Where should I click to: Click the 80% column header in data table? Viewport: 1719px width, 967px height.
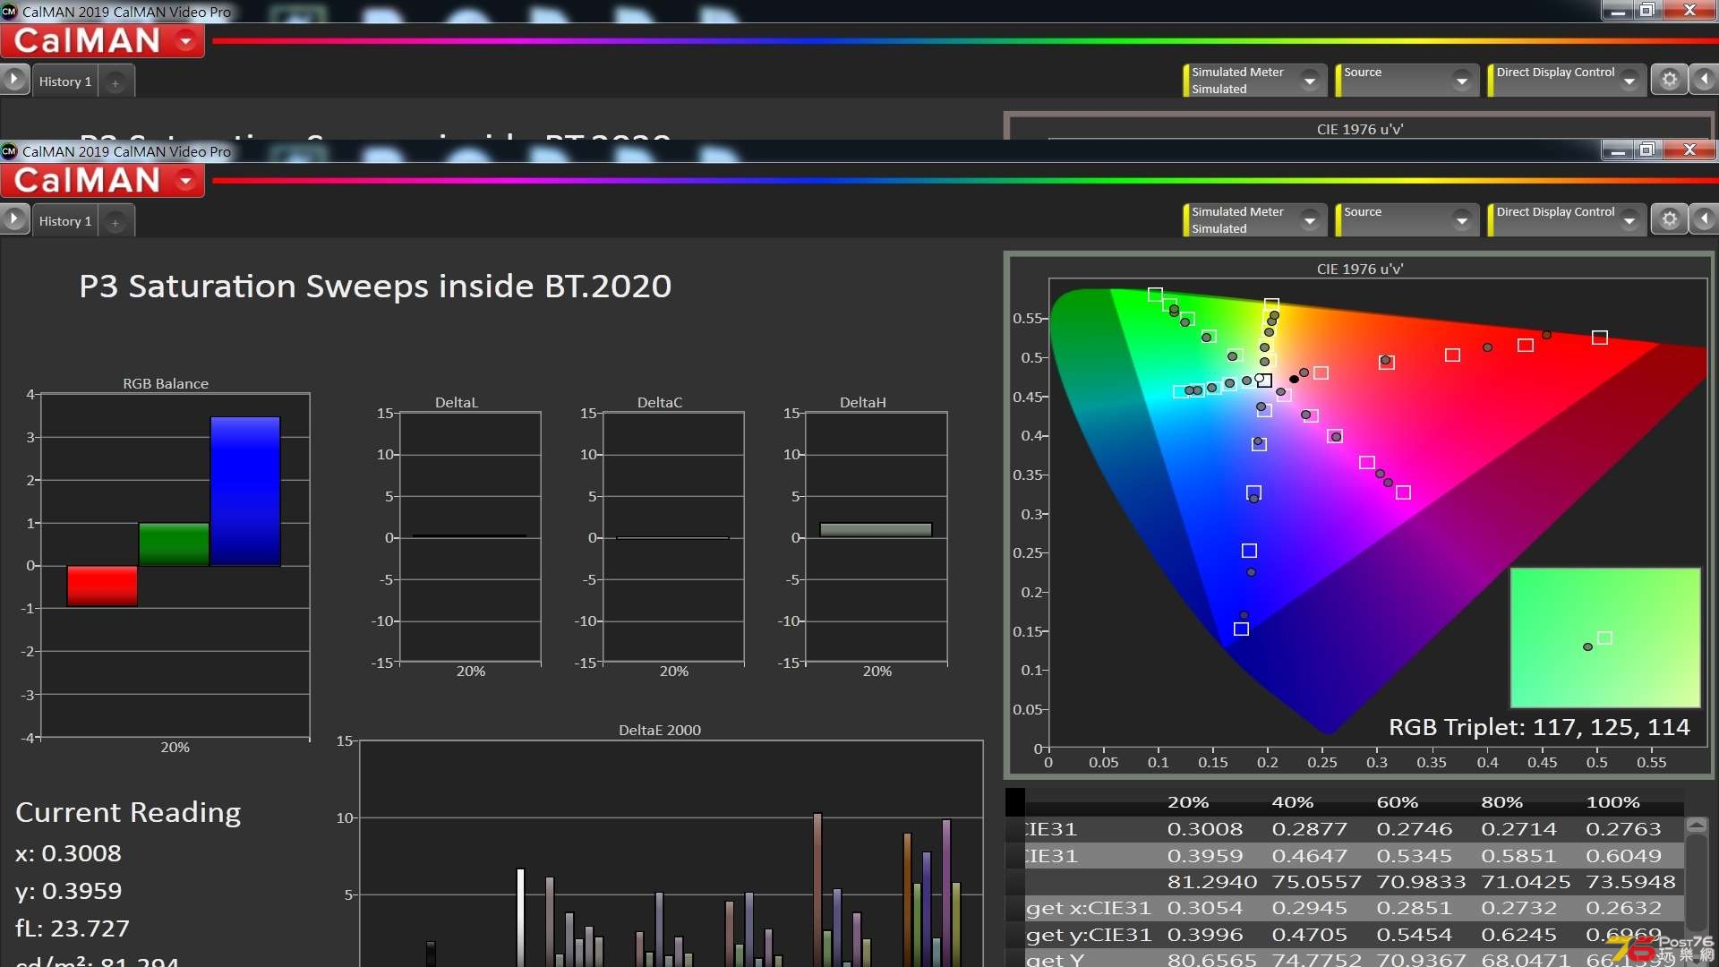tap(1502, 802)
